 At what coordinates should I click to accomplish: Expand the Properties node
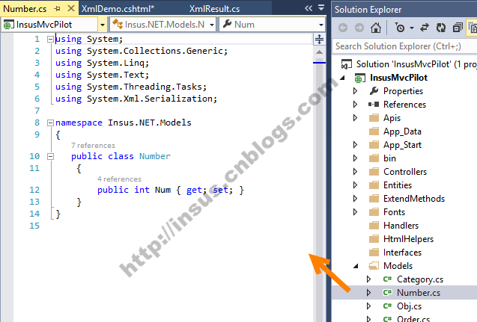[x=355, y=91]
